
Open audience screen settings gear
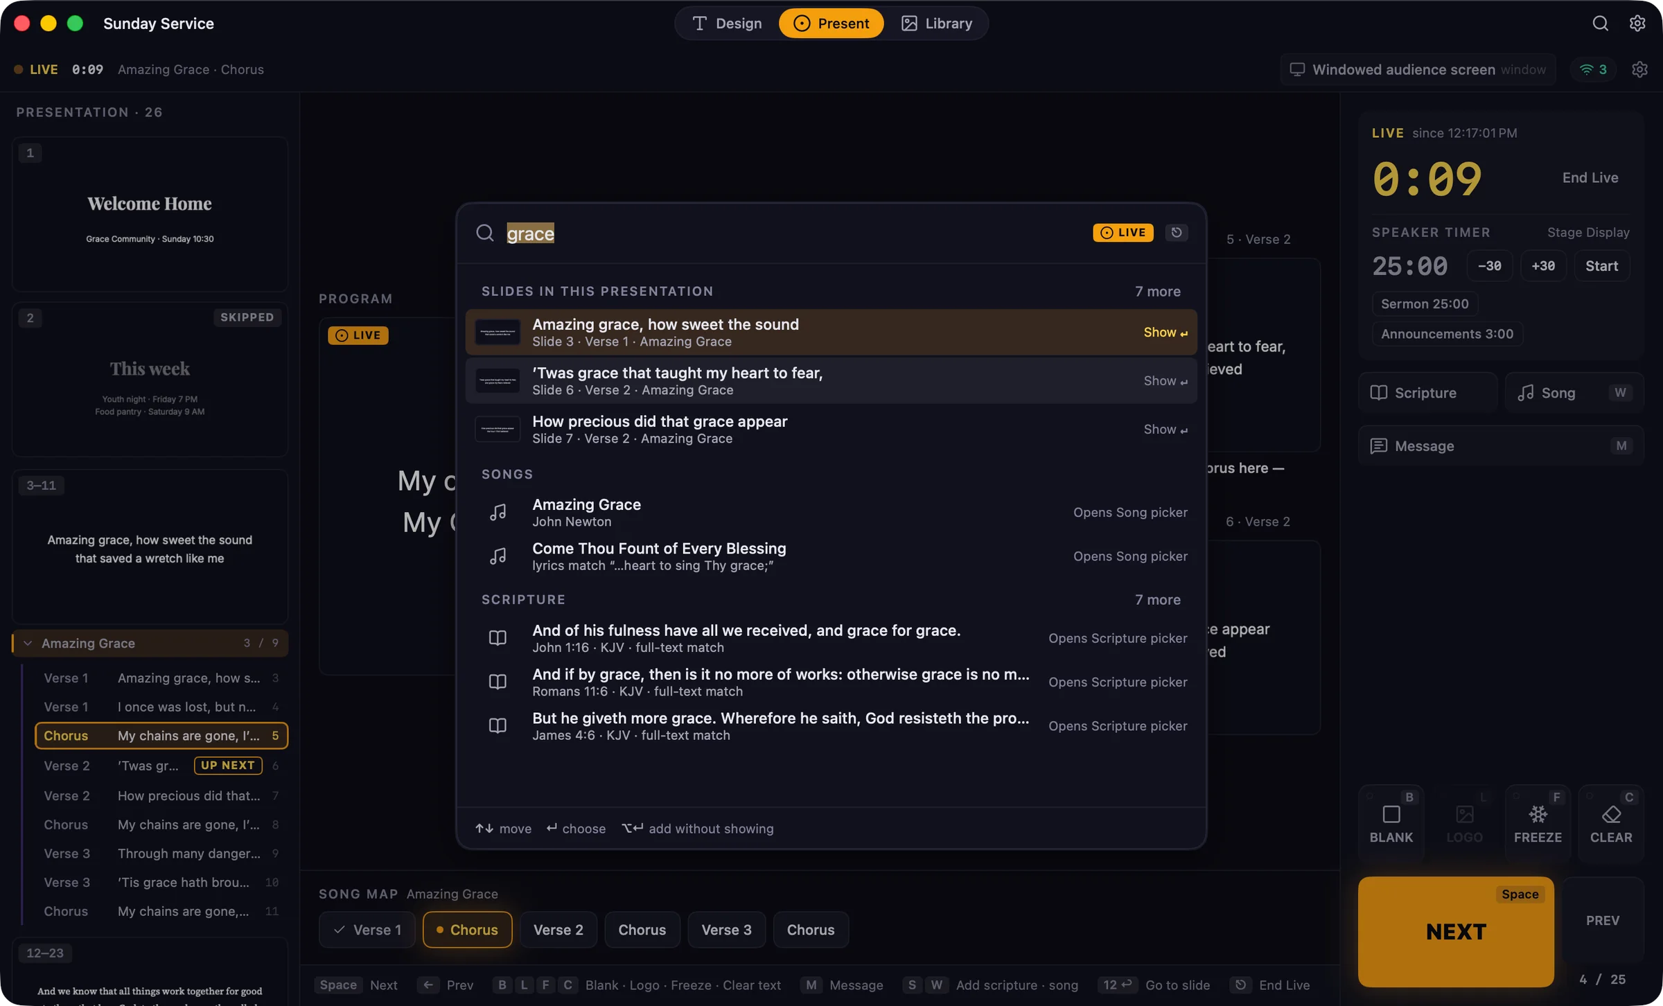[x=1639, y=69]
